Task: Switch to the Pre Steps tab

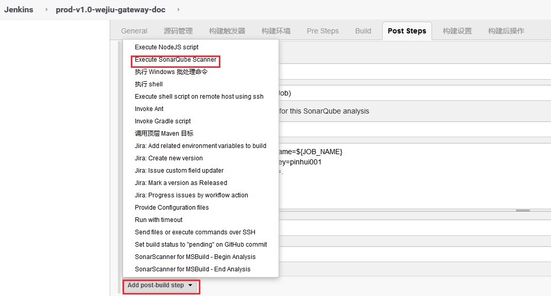Action: click(322, 31)
